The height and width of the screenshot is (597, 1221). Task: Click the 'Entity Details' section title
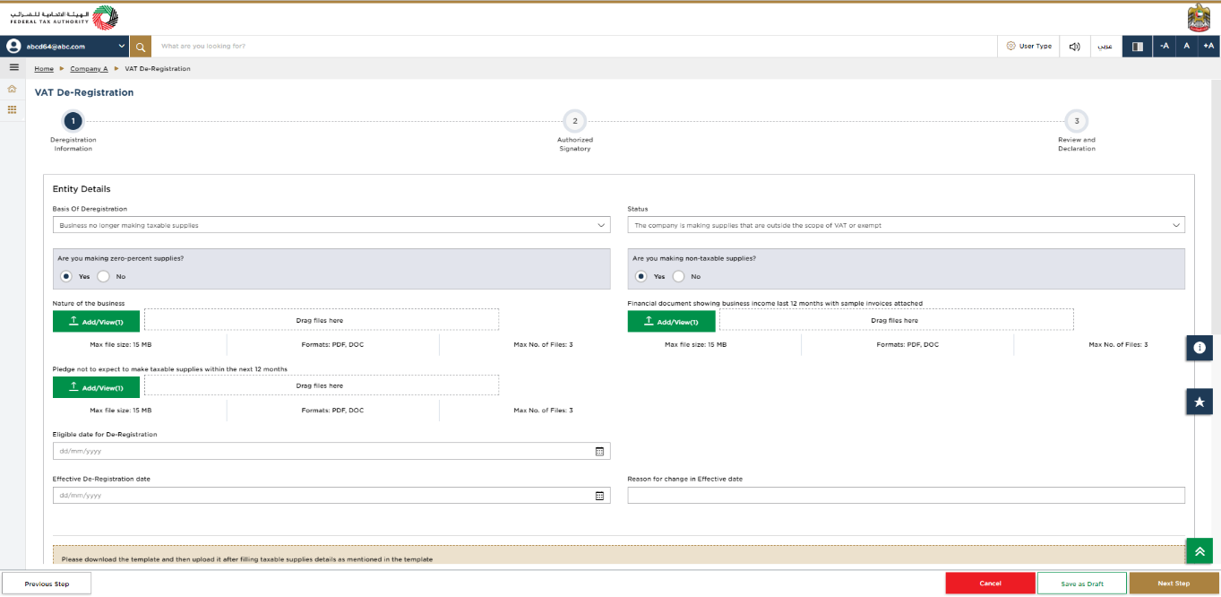pos(82,189)
